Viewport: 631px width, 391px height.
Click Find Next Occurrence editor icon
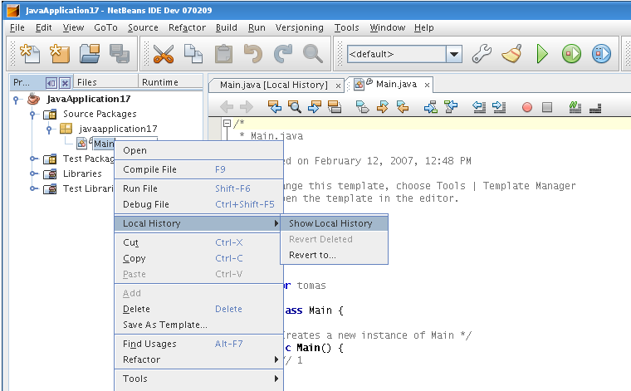pyautogui.click(x=315, y=107)
